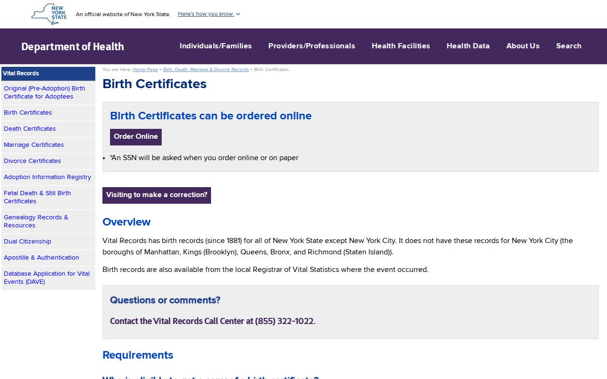Screen dimensions: 607x379
Task: Click the New York State logo
Action: click(x=49, y=14)
